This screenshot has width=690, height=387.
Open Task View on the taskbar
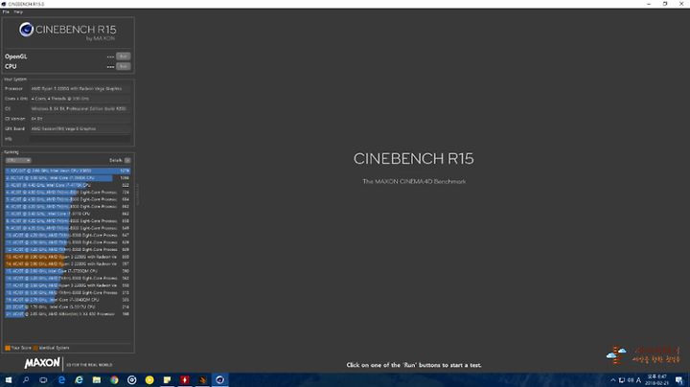(x=43, y=380)
